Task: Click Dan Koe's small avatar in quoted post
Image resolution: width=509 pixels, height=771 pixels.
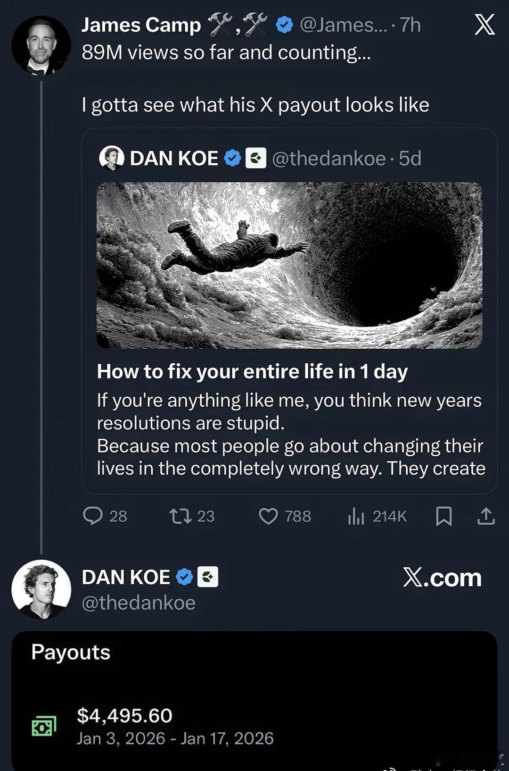Action: click(112, 158)
